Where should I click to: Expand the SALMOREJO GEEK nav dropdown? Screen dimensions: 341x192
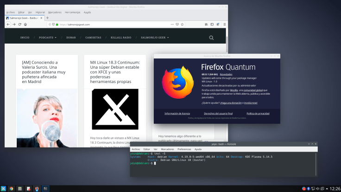(155, 38)
